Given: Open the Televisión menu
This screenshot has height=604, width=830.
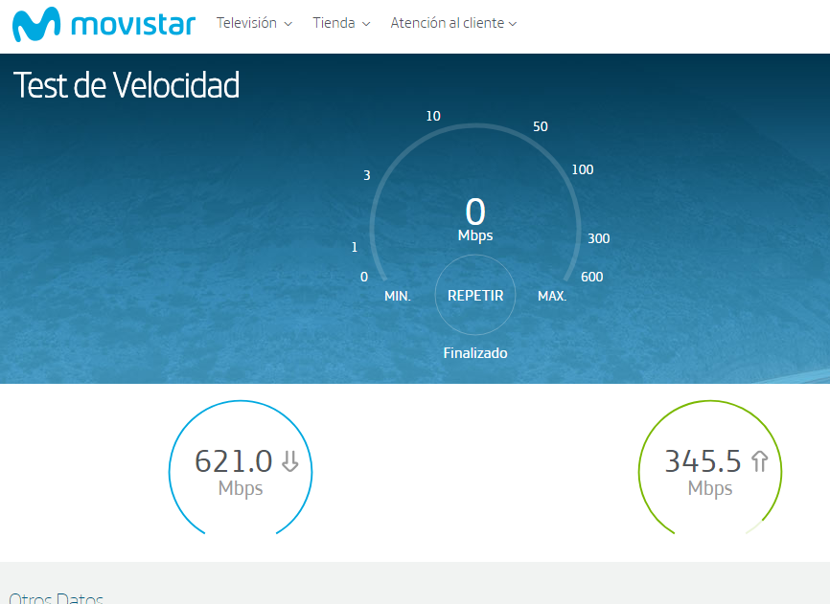Looking at the screenshot, I should [x=246, y=23].
